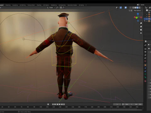This screenshot has height=113, width=151.
Task: Open the Render properties tab icon
Action: pos(145,49)
